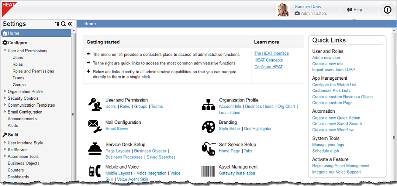Expand User Interface Style tree node
This screenshot has height=186, width=397.
point(5,142)
